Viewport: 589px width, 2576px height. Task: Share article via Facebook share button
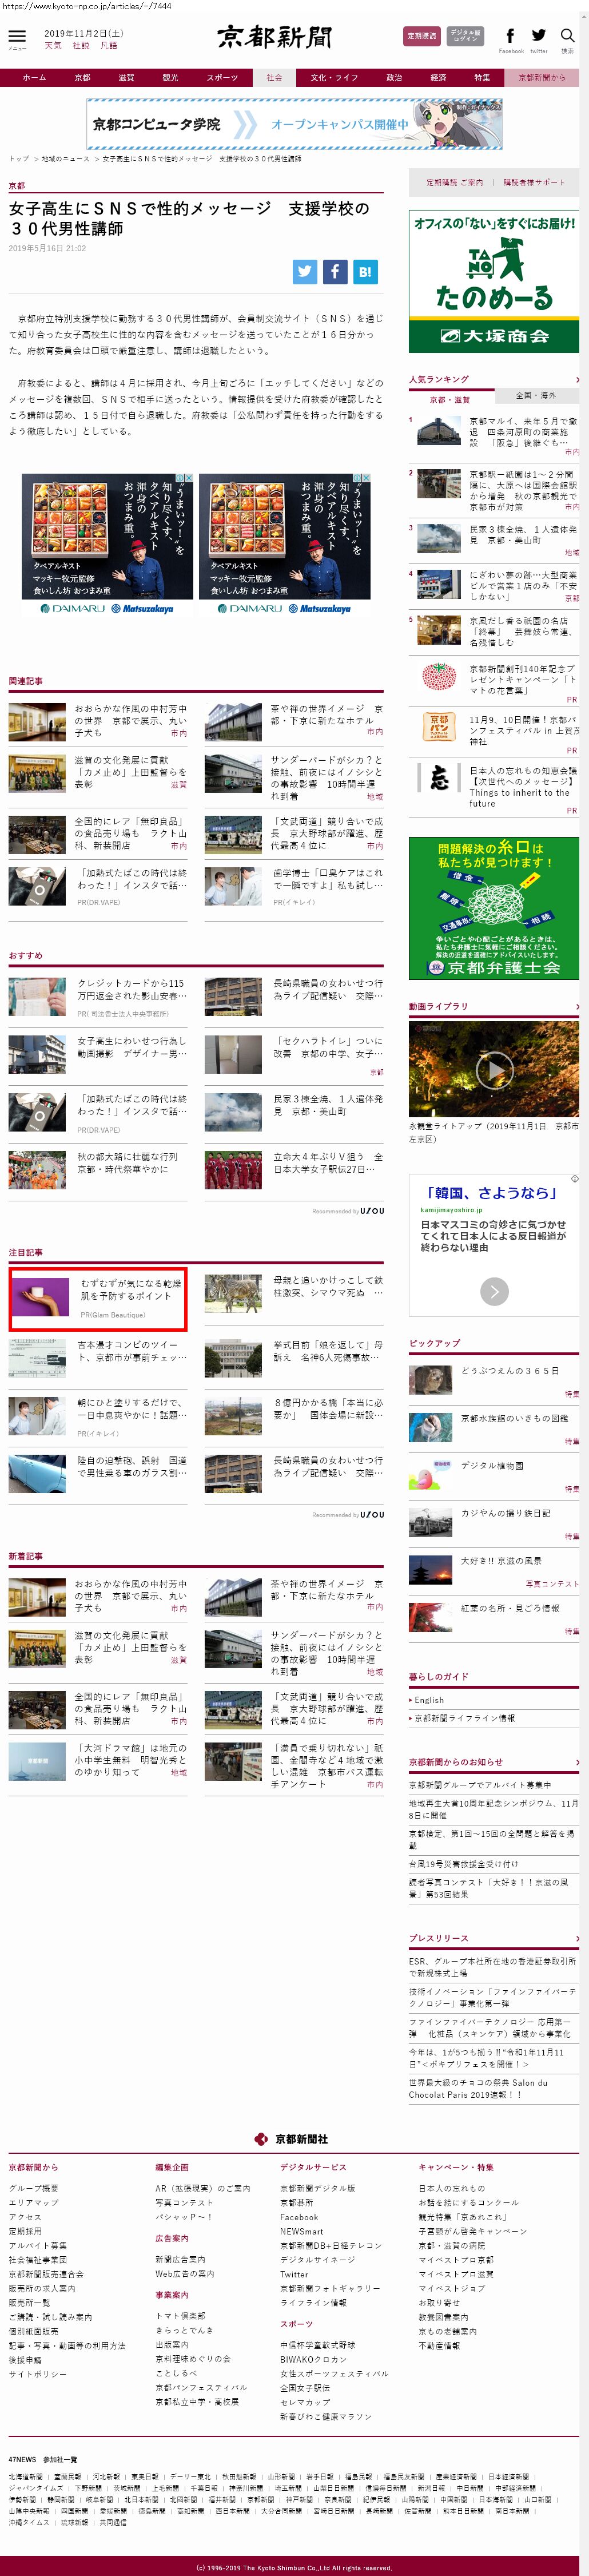[335, 271]
